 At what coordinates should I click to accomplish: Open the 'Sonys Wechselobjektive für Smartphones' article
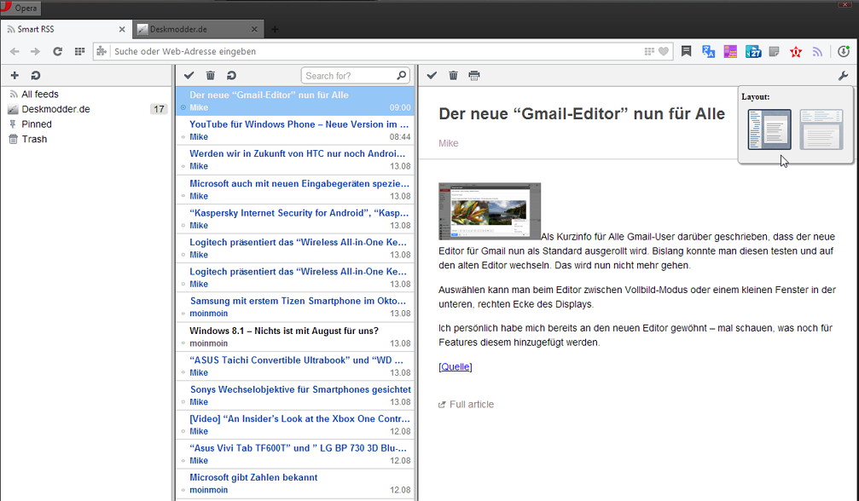pos(295,394)
